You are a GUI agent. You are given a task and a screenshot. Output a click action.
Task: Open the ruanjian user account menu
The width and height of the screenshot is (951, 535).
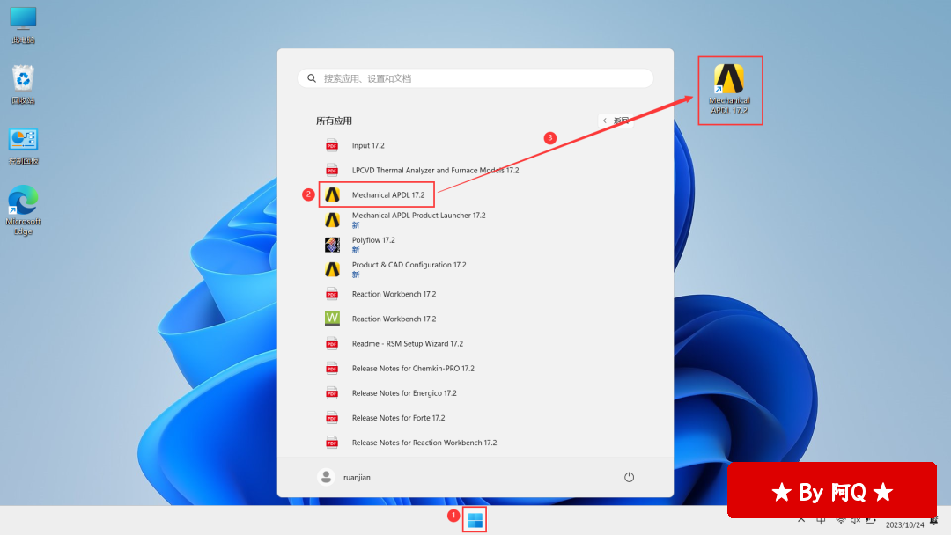pyautogui.click(x=344, y=477)
